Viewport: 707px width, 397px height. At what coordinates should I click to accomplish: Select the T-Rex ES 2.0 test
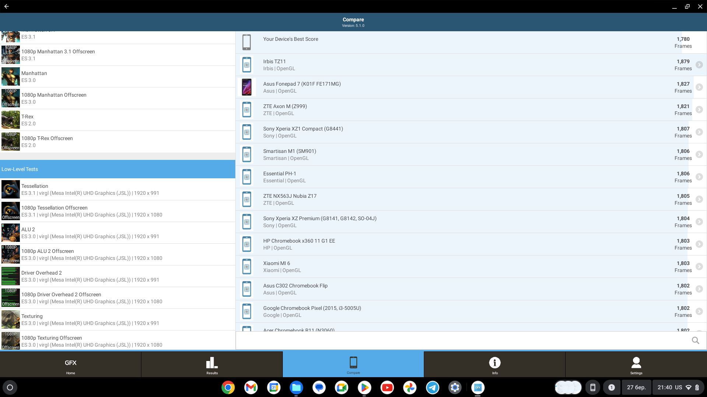[117, 120]
